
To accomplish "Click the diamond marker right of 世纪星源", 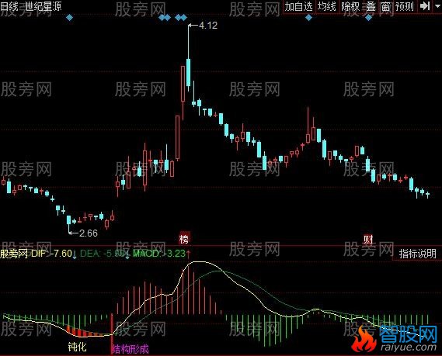I will [69, 18].
